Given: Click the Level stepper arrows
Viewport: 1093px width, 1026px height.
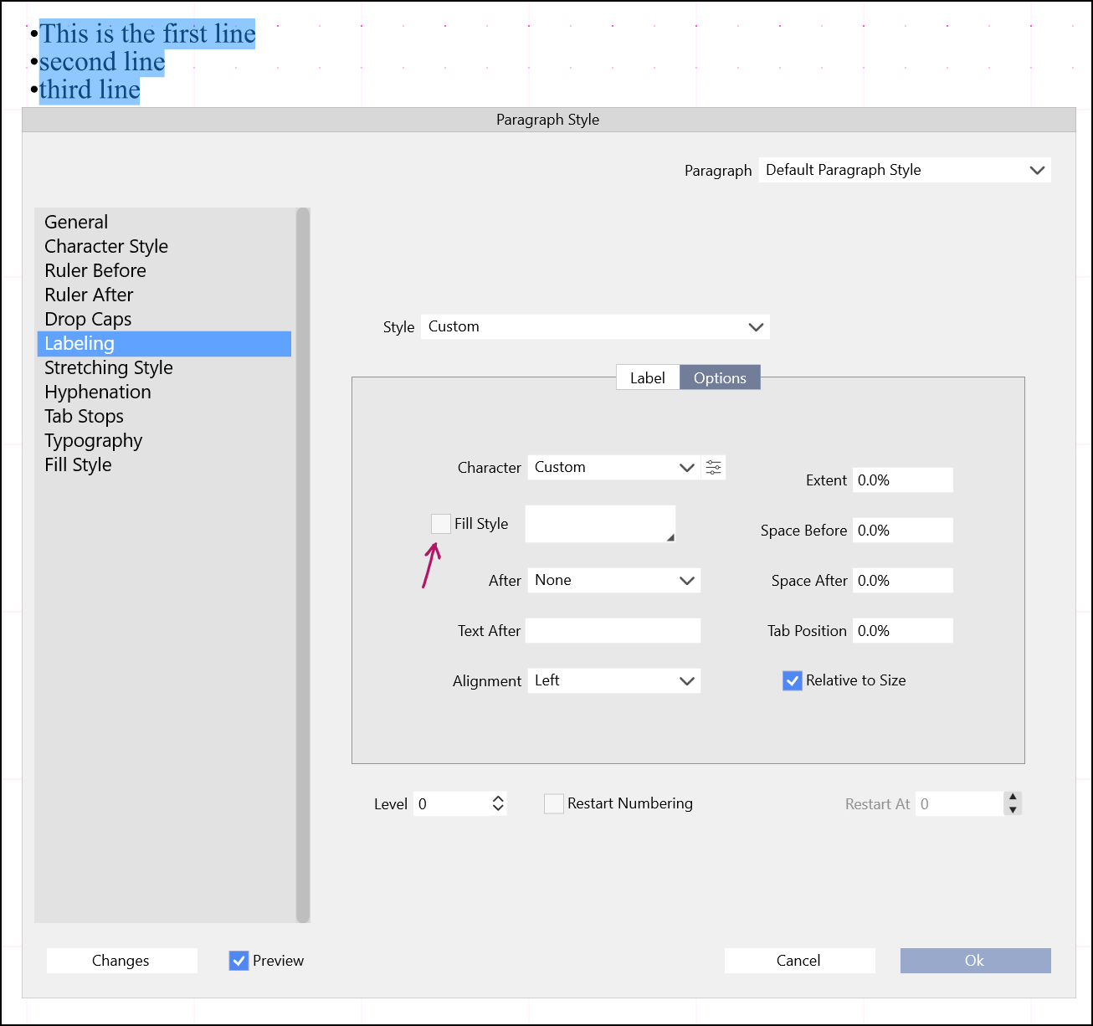Looking at the screenshot, I should 498,803.
